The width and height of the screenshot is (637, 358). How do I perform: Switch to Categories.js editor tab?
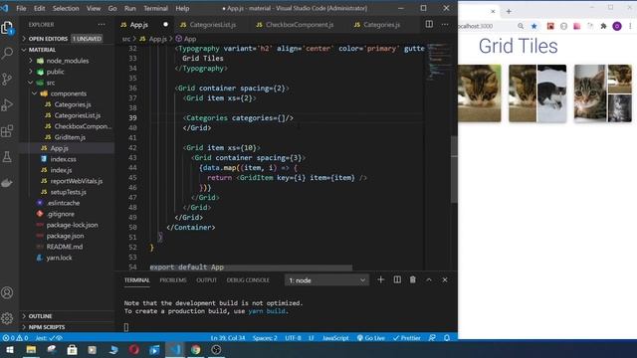(381, 25)
